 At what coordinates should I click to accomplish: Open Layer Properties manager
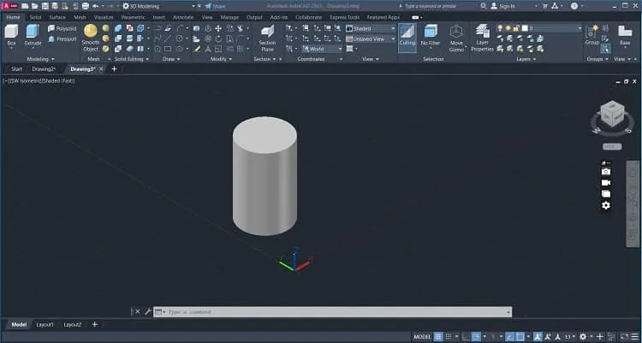point(482,38)
